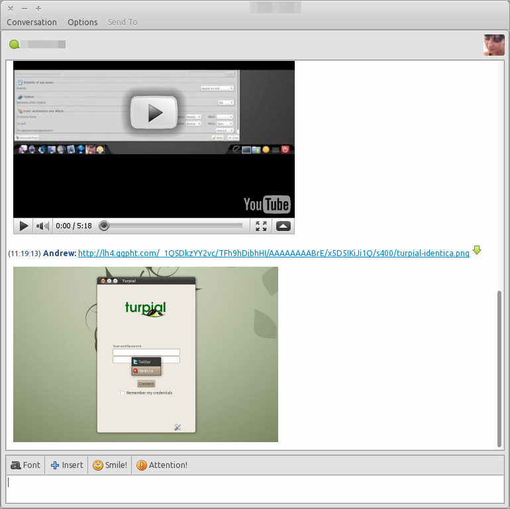
Task: Open the Options menu
Action: [83, 22]
